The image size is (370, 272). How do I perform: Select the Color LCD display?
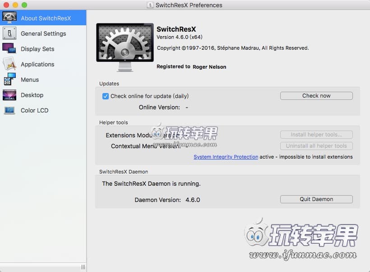click(43, 110)
